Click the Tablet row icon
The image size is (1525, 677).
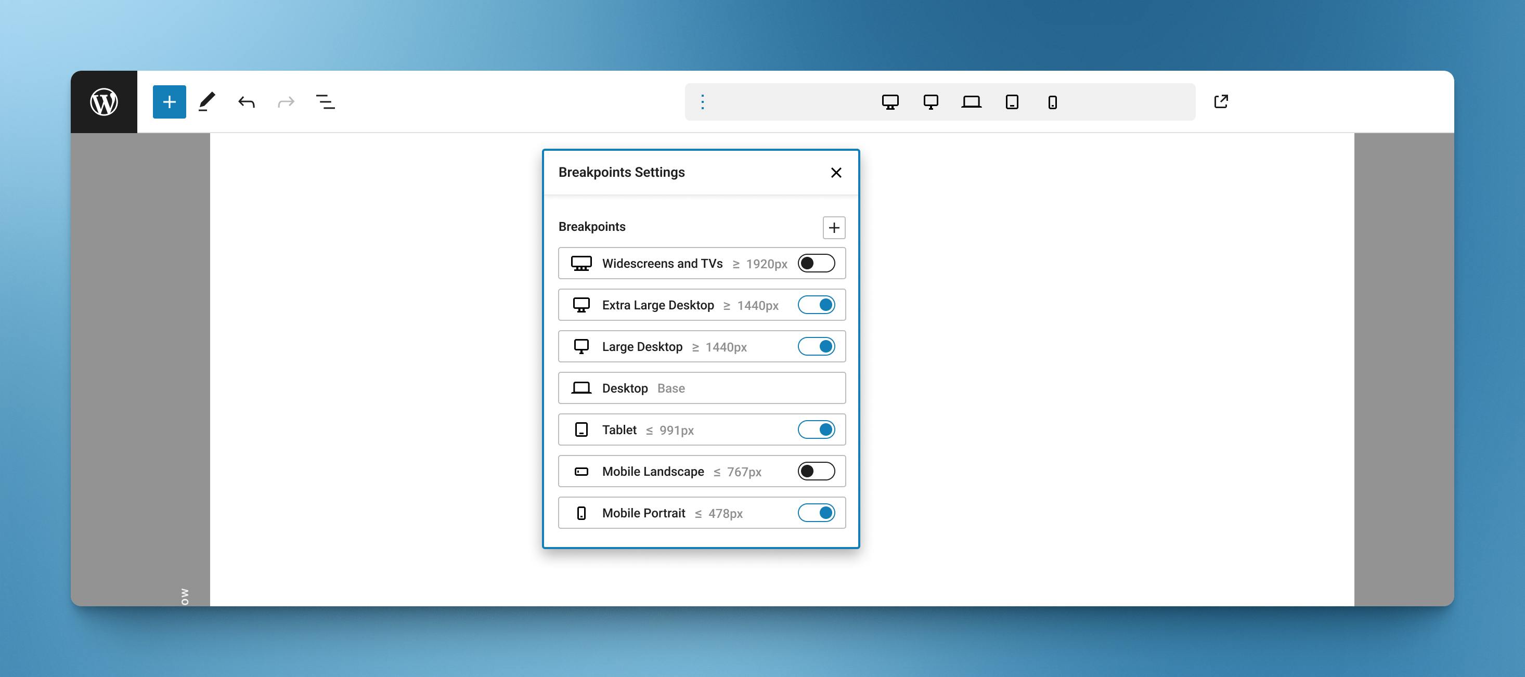pos(581,429)
